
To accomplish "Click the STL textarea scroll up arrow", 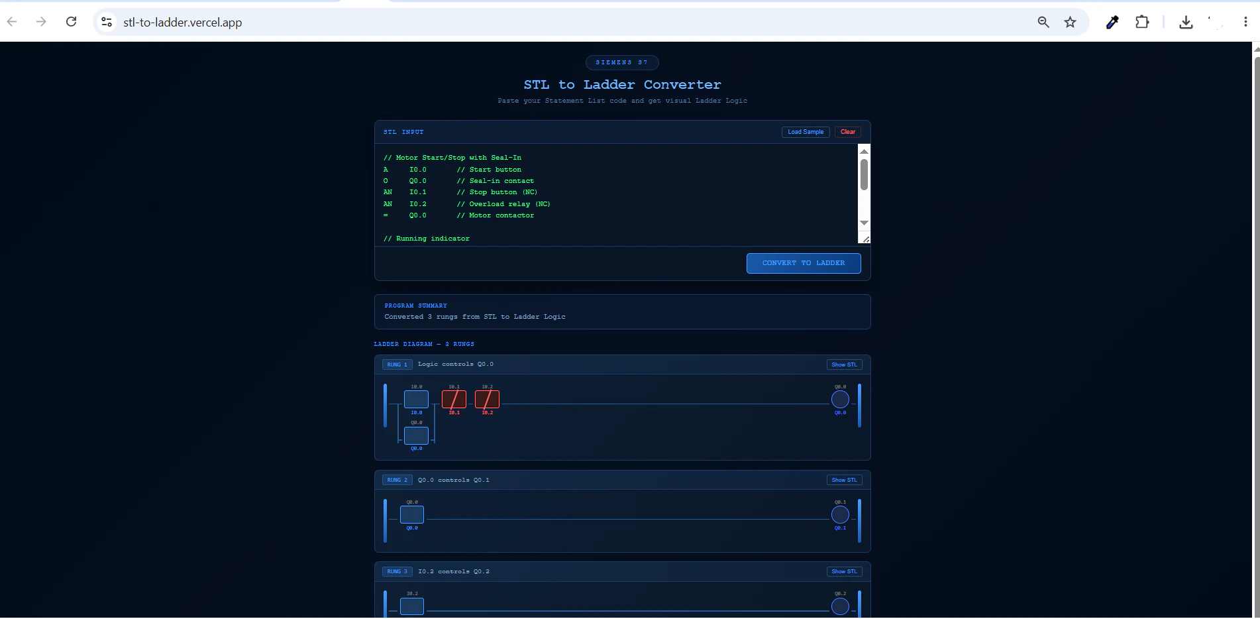I will (864, 152).
